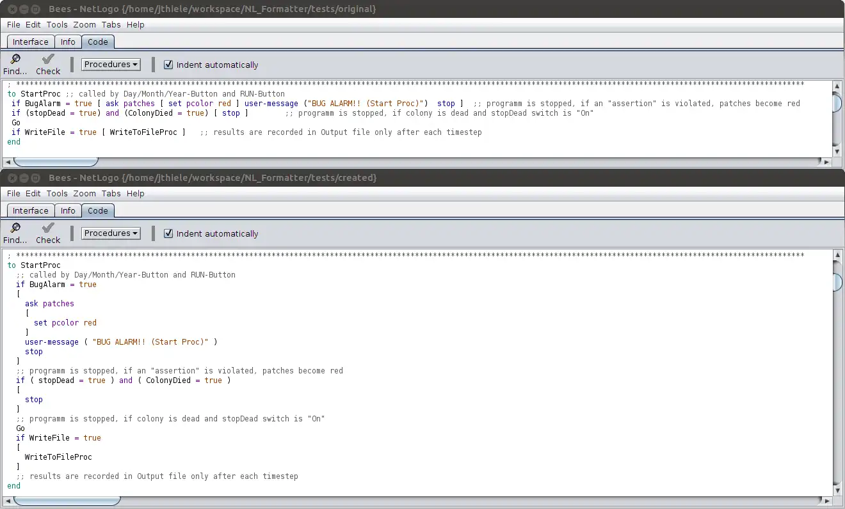The height and width of the screenshot is (509, 845).
Task: Open Edit menu in created window
Action: click(x=33, y=193)
